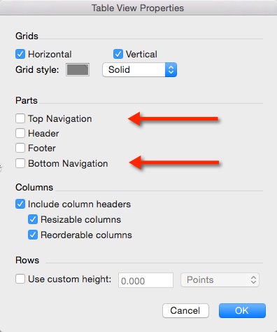277x332 pixels.
Task: Uncheck Include column headers
Action: (20, 204)
